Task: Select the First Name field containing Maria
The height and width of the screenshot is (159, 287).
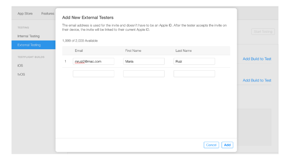Action: coord(144,61)
